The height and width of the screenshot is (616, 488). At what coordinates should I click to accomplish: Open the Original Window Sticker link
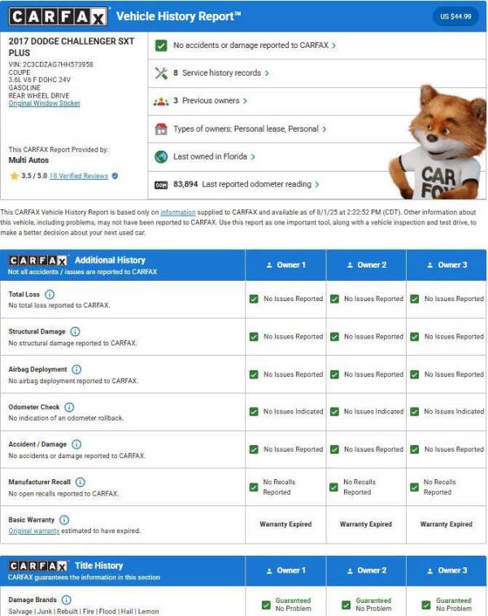pyautogui.click(x=44, y=103)
